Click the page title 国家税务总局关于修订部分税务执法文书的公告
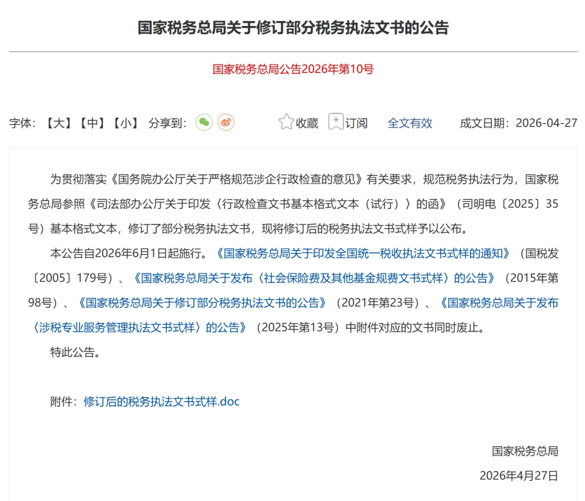The image size is (585, 501). point(293,28)
